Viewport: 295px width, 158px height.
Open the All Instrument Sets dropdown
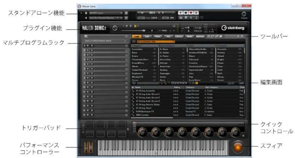click(155, 41)
